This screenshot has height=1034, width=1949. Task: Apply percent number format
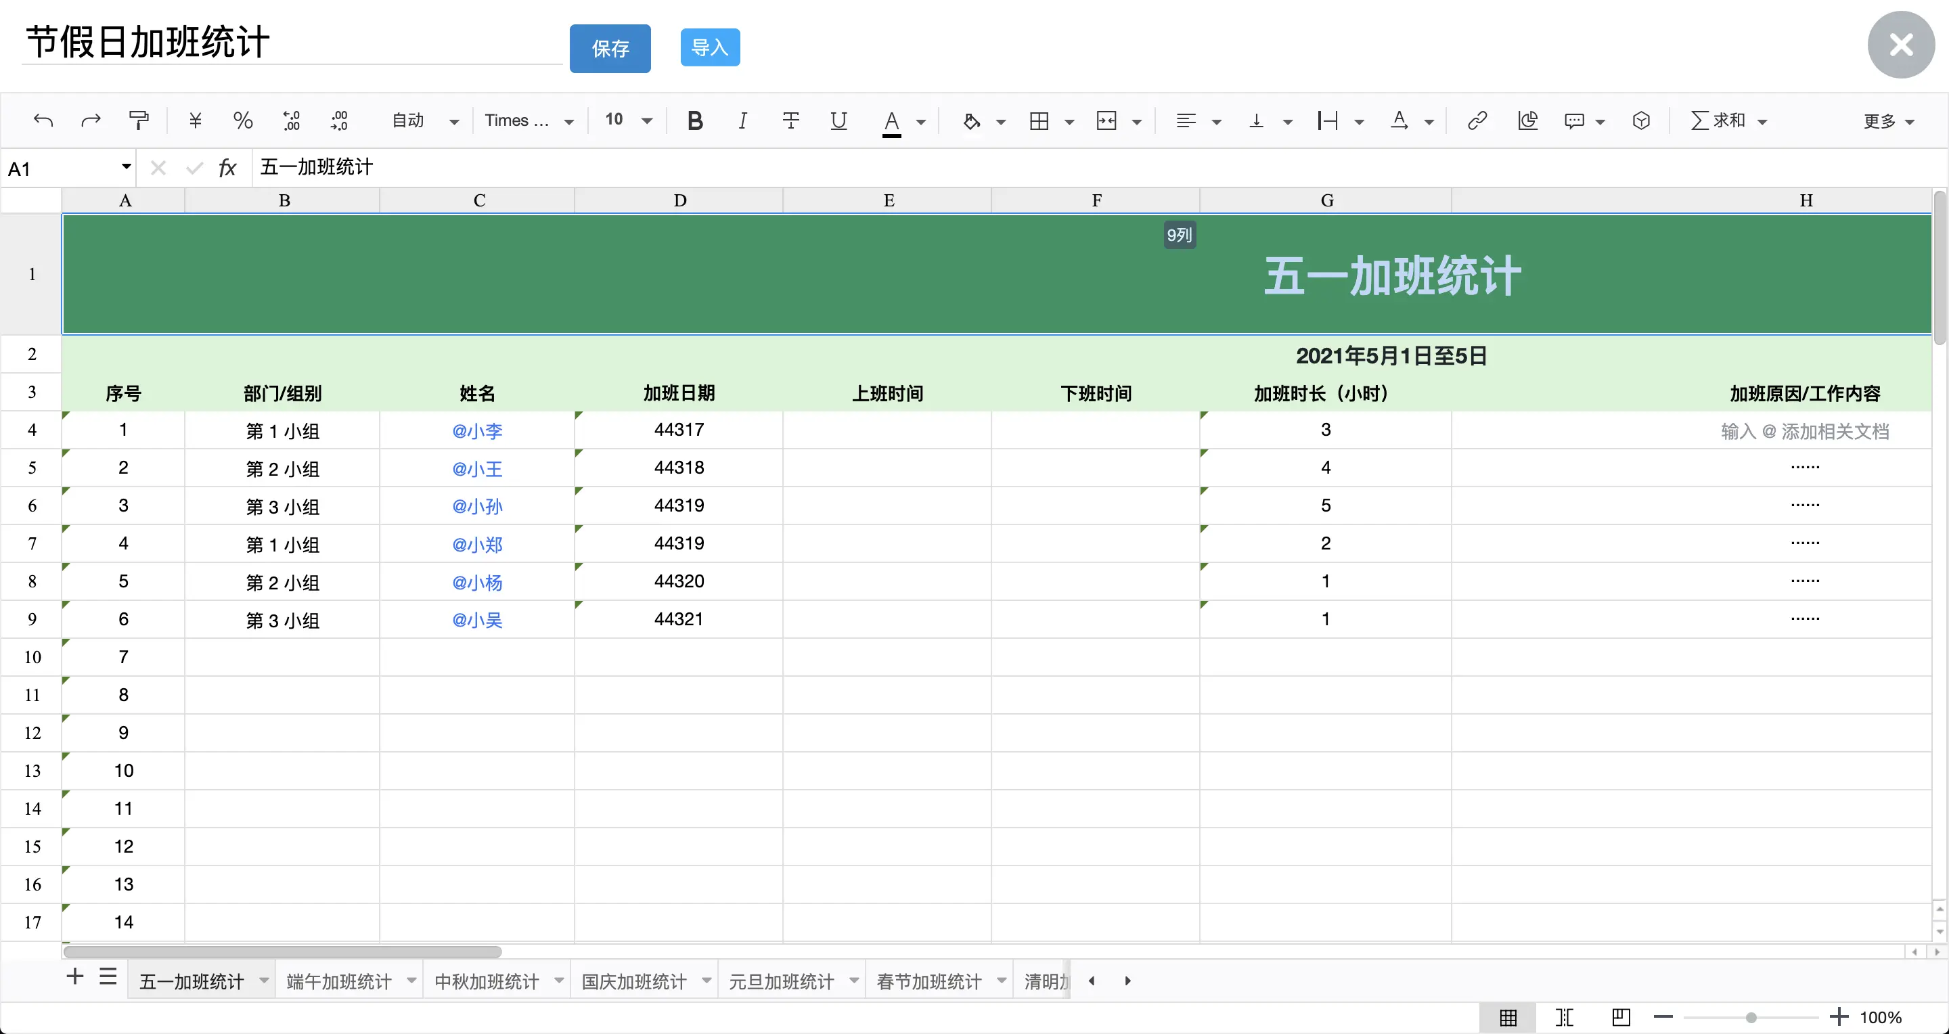coord(243,120)
